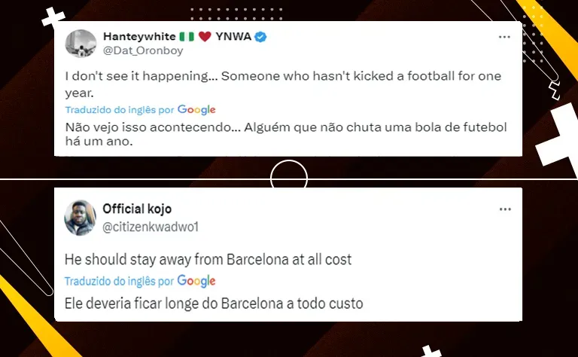Open more options on Official kojo's tweet
The height and width of the screenshot is (357, 578).
pos(504,209)
